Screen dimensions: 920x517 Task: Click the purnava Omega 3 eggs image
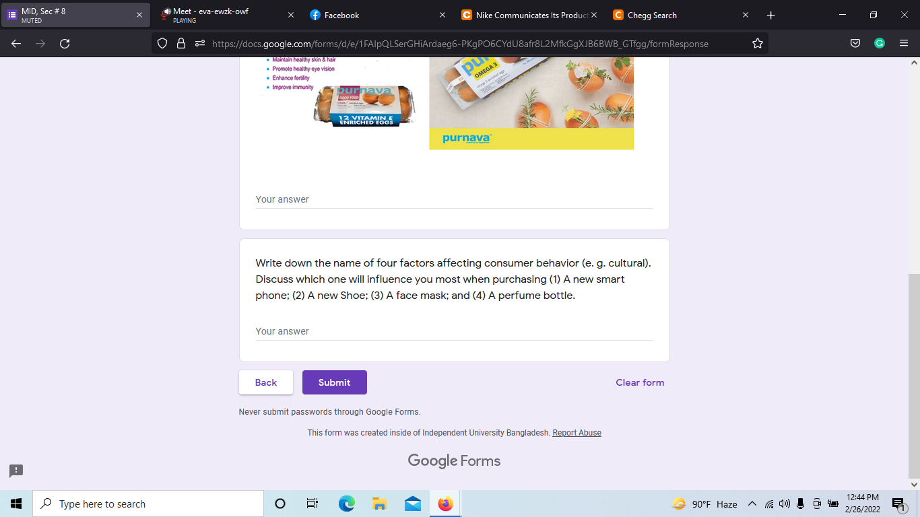[531, 104]
